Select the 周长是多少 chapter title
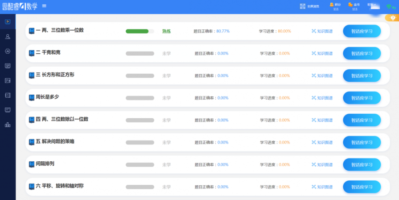 click(x=47, y=97)
